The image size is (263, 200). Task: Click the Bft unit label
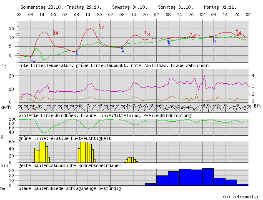(x=258, y=106)
